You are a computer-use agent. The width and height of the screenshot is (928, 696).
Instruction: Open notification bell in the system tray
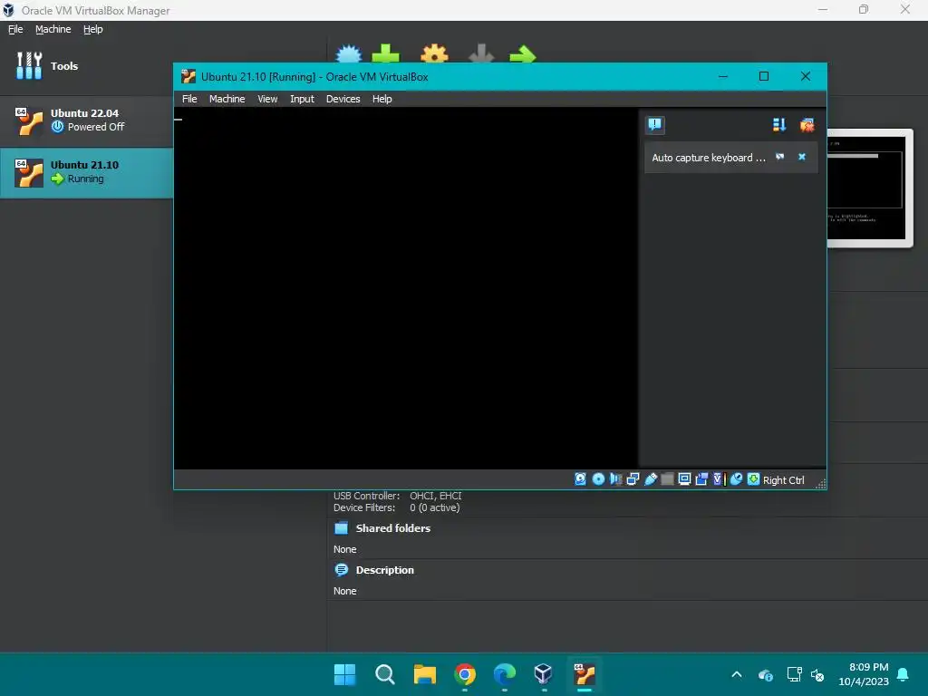[x=904, y=674]
